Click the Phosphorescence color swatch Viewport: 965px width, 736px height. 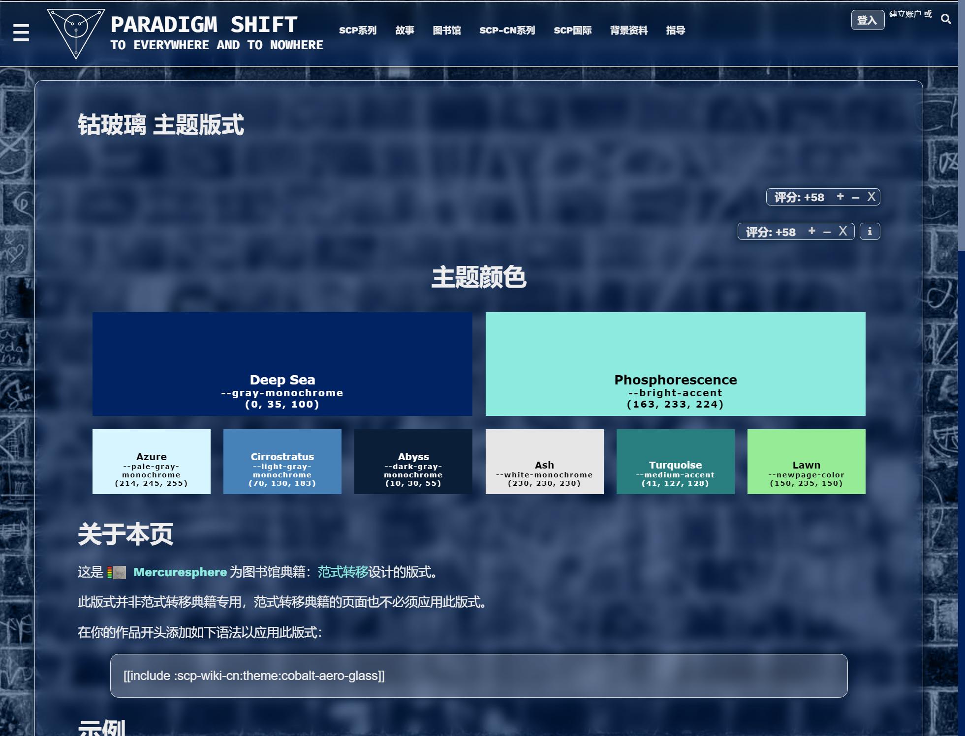point(675,364)
